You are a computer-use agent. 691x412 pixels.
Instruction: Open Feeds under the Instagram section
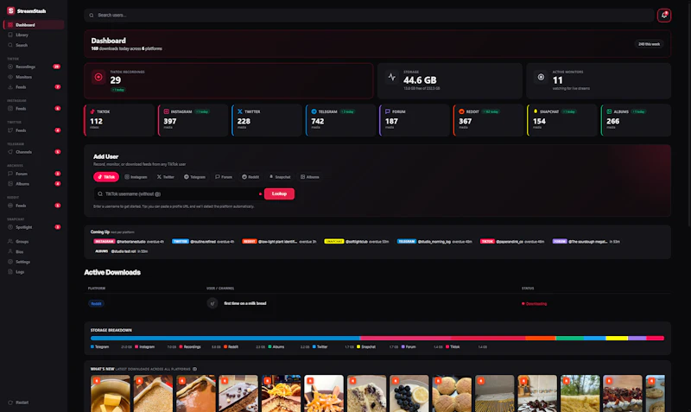(34, 108)
